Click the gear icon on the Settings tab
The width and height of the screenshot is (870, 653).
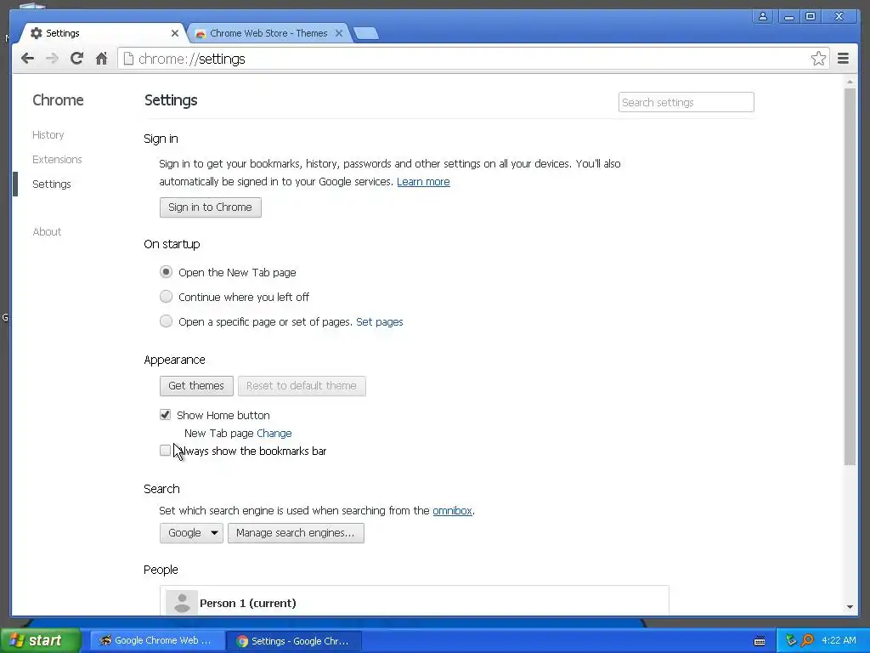coord(36,33)
